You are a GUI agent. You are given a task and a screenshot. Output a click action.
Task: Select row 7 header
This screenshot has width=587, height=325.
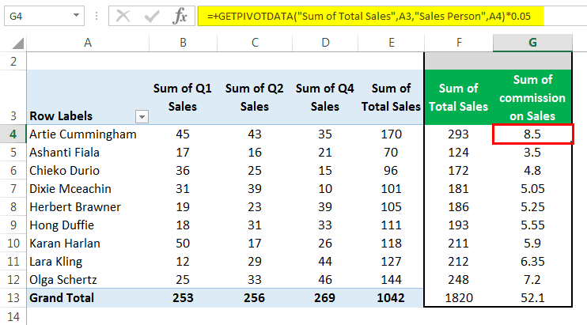click(13, 188)
